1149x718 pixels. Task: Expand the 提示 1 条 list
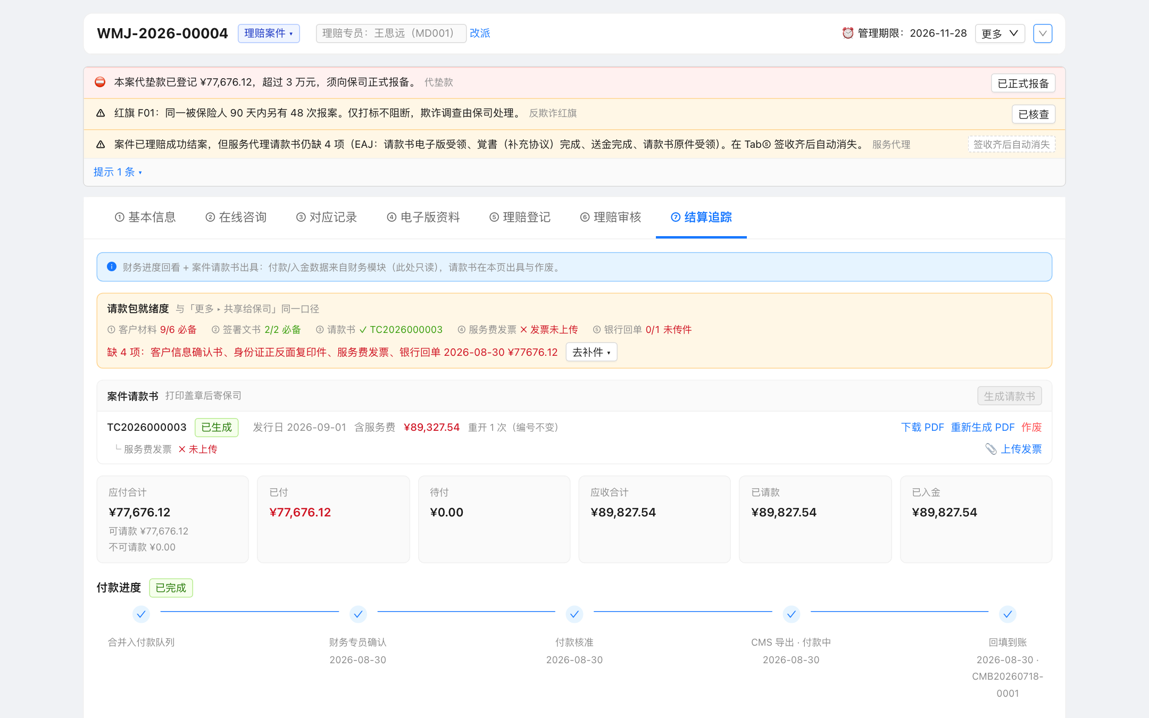118,172
